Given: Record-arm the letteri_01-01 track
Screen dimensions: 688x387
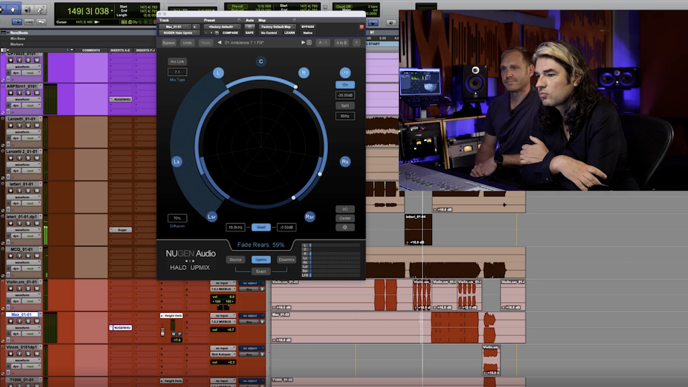Looking at the screenshot, I should [x=11, y=191].
